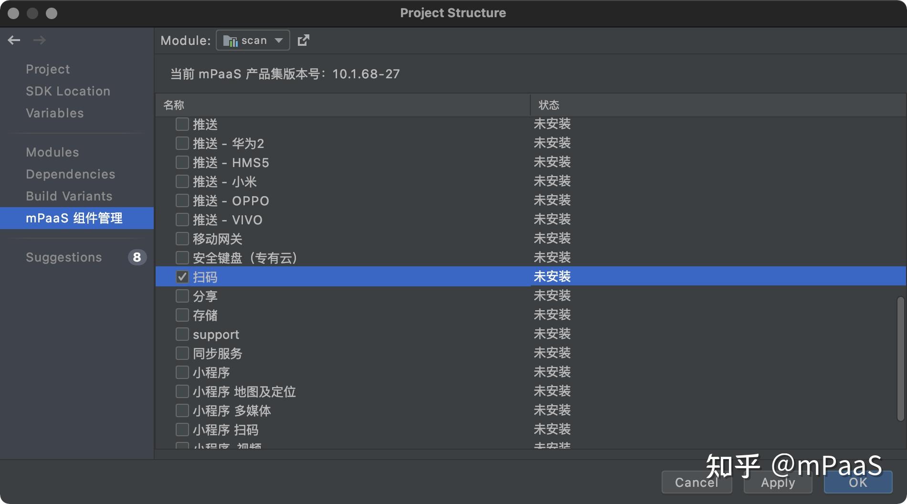Switch to Build Variants section
907x504 pixels.
point(69,196)
